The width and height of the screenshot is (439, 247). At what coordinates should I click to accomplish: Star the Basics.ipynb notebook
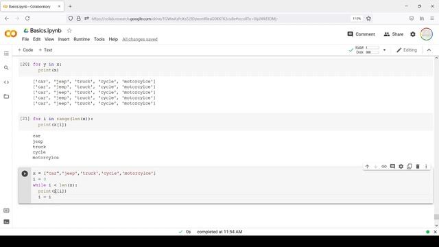[x=69, y=30]
